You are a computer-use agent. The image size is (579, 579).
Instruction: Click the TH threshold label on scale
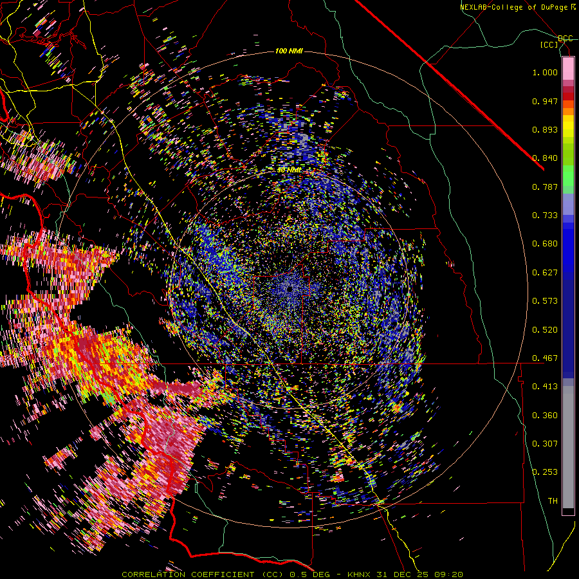[x=553, y=501]
